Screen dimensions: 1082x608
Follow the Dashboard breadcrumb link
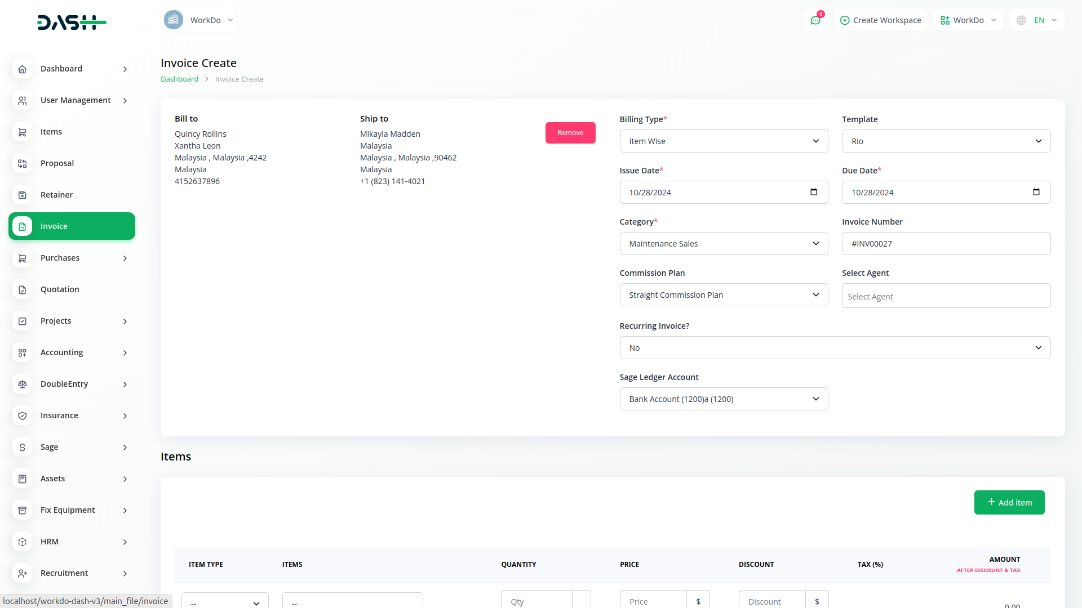coord(179,79)
